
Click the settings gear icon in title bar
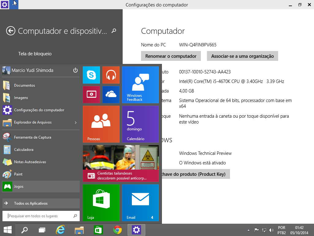[x=4, y=4]
